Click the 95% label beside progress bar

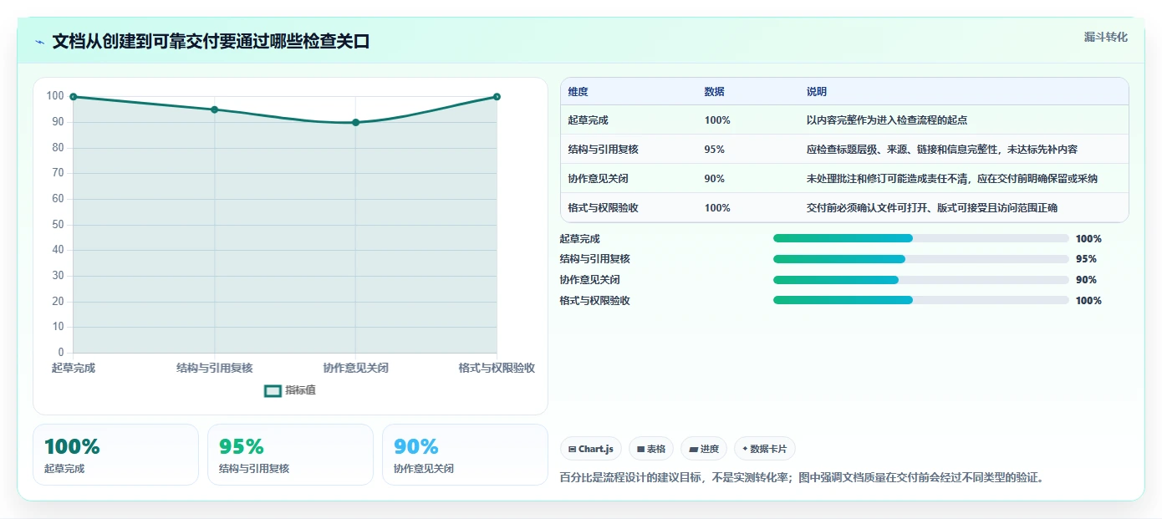1086,259
